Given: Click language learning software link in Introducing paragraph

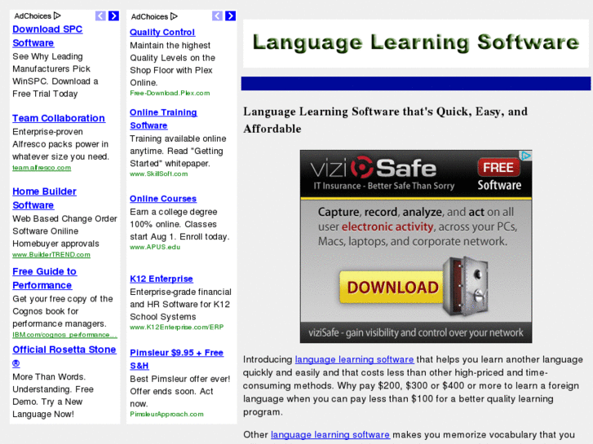Looking at the screenshot, I should 354,359.
